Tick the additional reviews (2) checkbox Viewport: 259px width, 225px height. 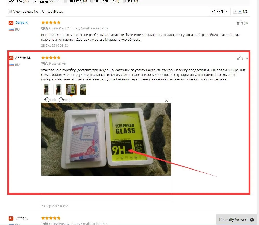(124, 1)
